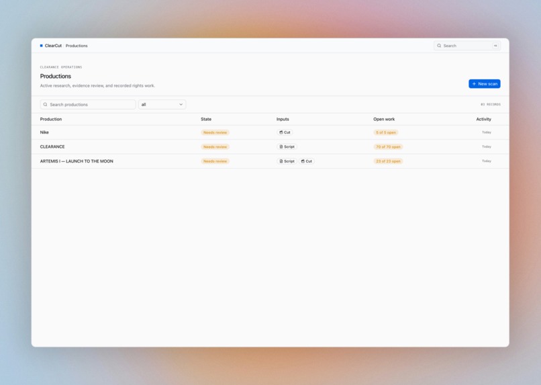Click the Script input tag for CLEARANCE

[287, 146]
